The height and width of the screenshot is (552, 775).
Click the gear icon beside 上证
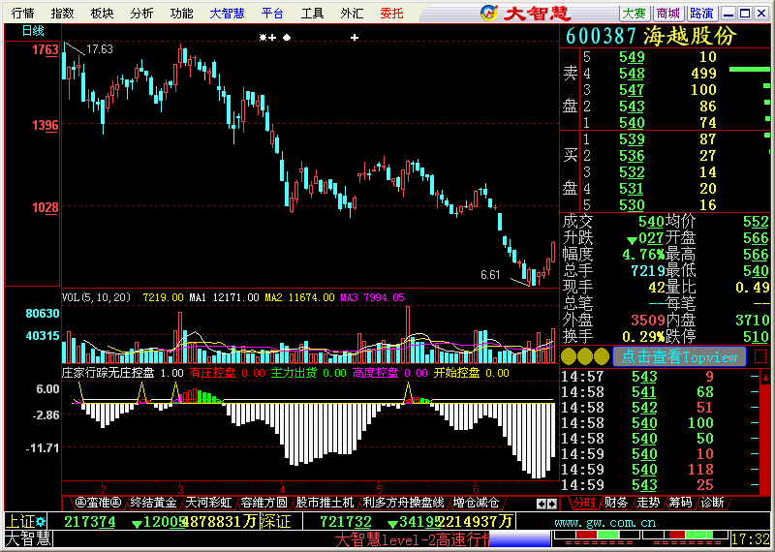coord(41,521)
